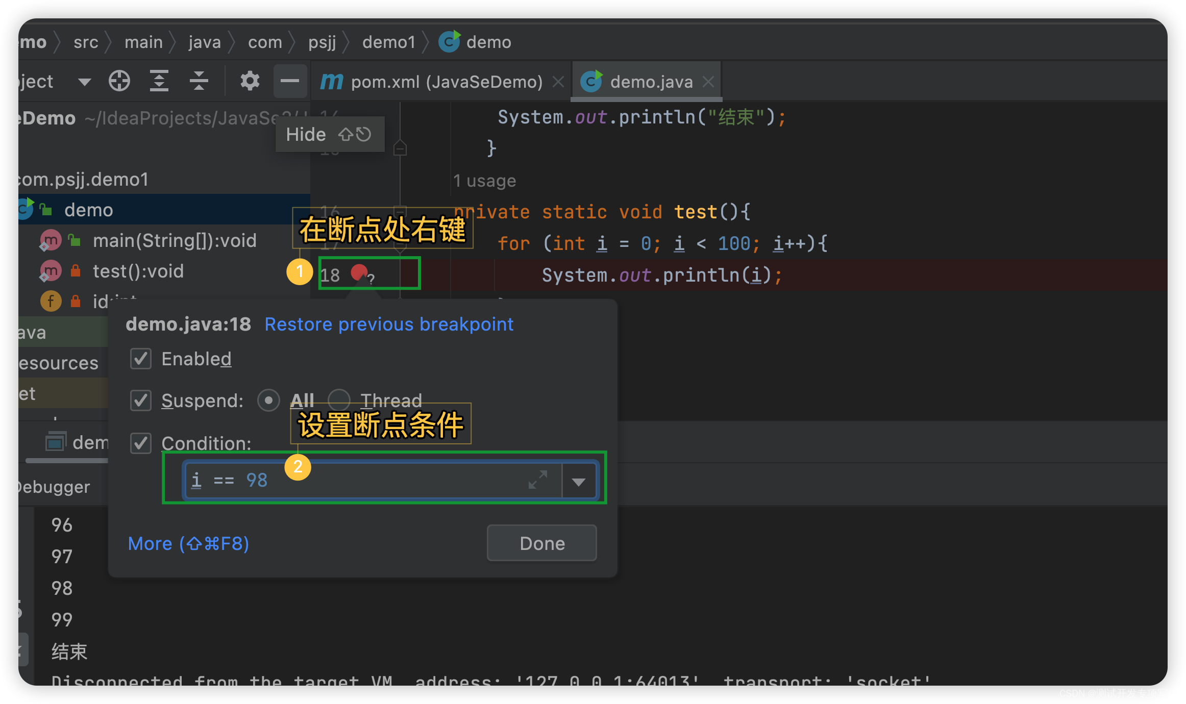Screen dimensions: 1186x704
Task: Close the demo.java tab
Action: coord(708,82)
